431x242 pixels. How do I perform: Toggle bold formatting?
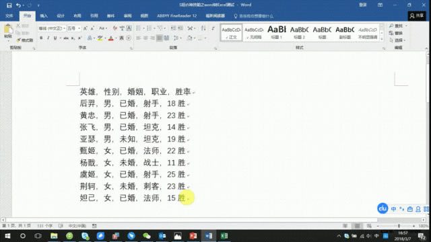(41, 38)
